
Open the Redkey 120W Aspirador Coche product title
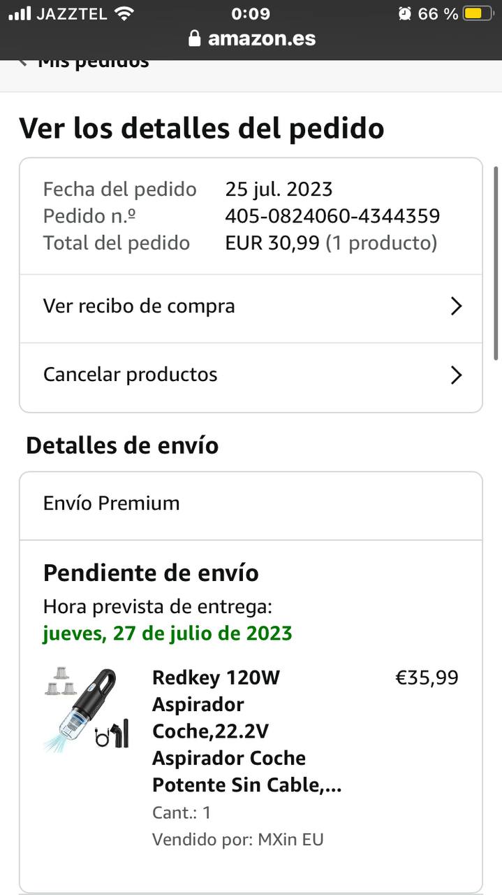click(247, 731)
